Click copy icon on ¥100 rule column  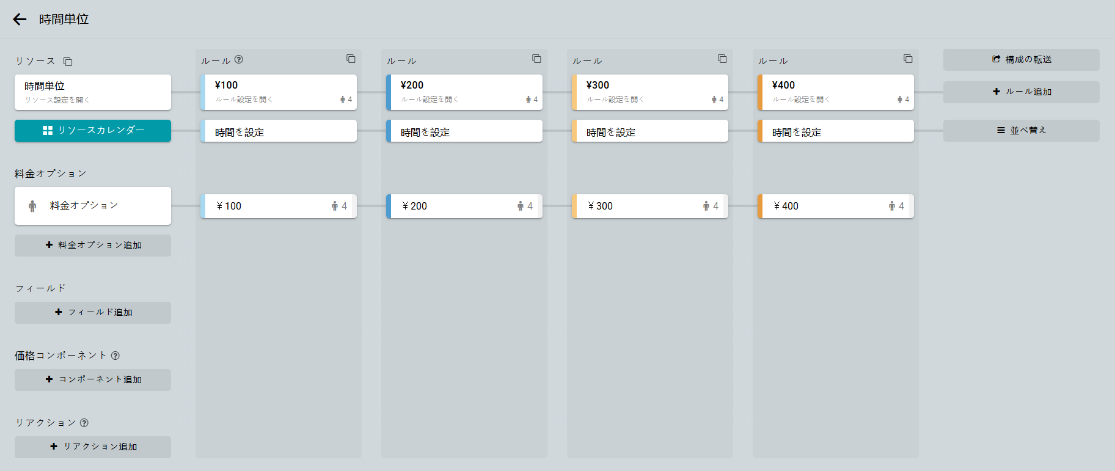click(351, 59)
